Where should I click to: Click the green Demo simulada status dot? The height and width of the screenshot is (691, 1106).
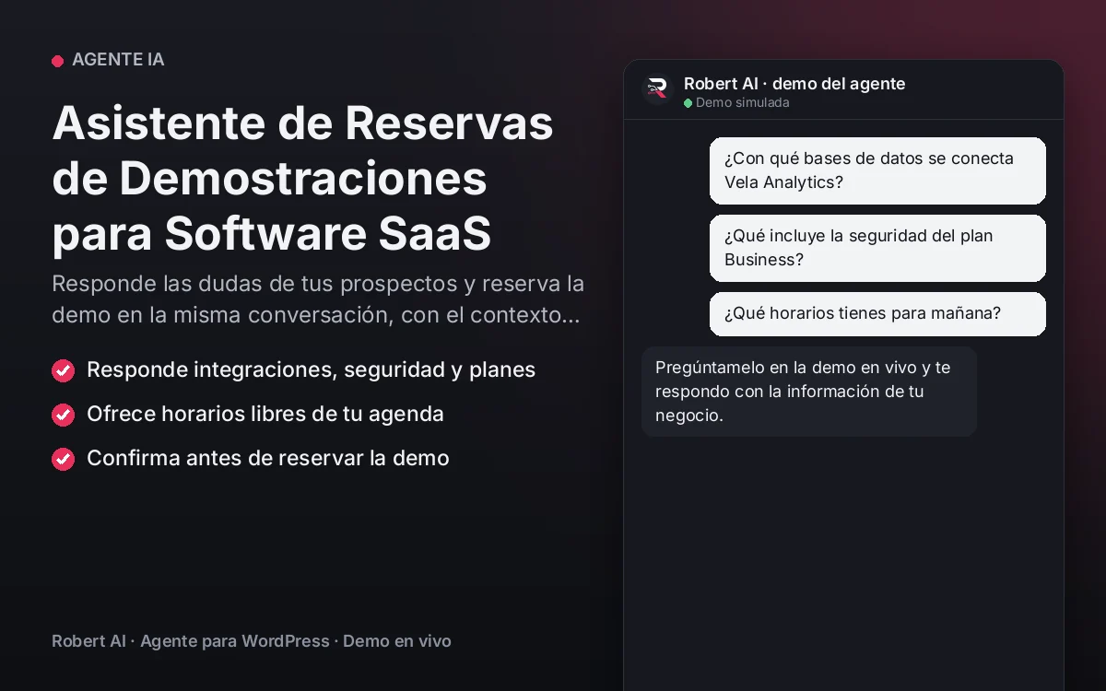688,103
